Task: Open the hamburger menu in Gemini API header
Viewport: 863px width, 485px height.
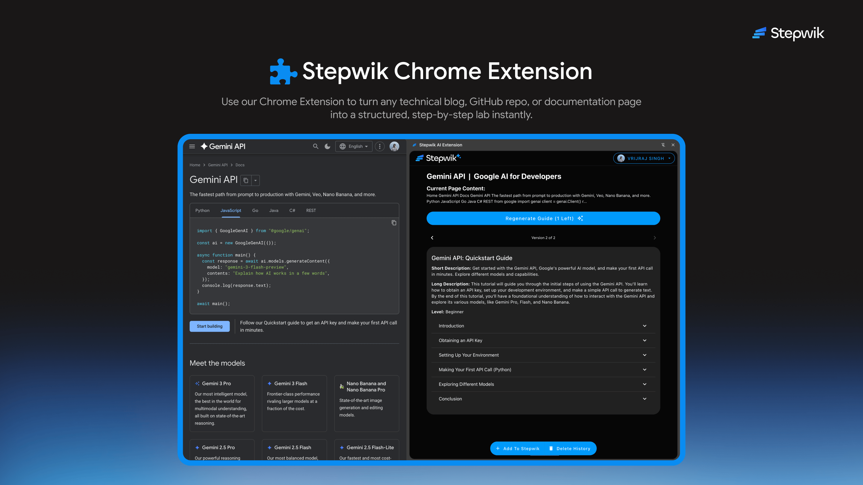Action: pyautogui.click(x=192, y=146)
